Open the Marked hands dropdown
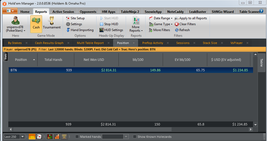This screenshot has height=141, width=267. point(126,136)
